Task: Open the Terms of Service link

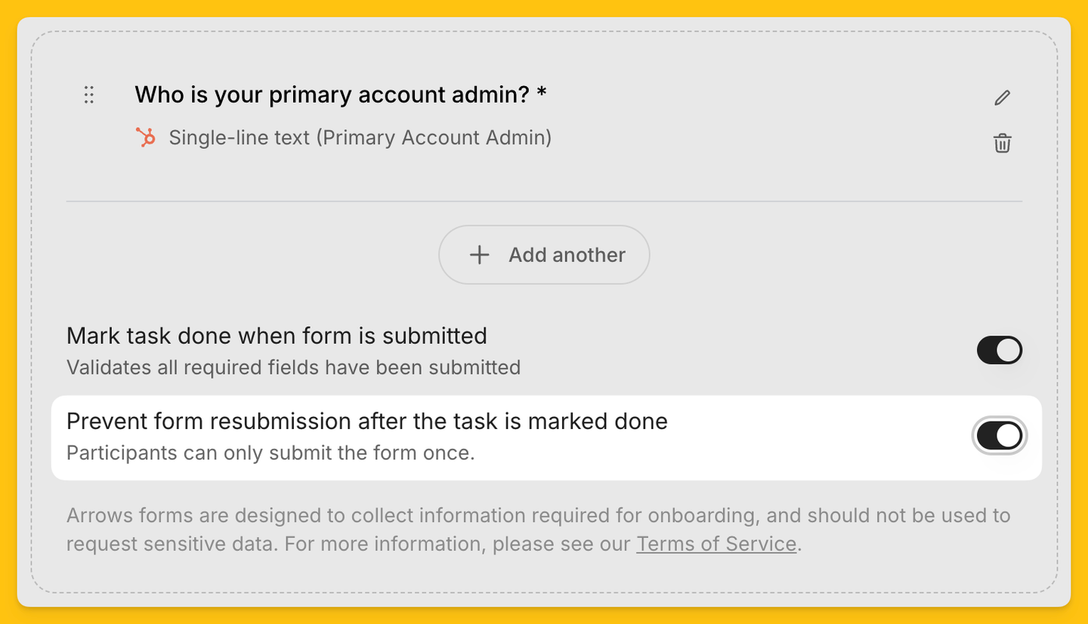Action: [716, 544]
